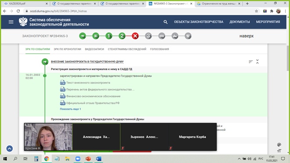Viewport: 290px width, 163px height.
Task: Click the blue scroll-up arrow button
Action: 10,149
